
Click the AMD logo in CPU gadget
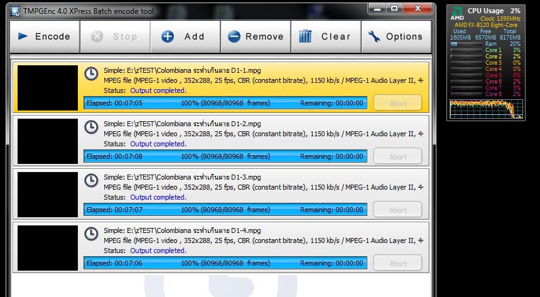456,13
